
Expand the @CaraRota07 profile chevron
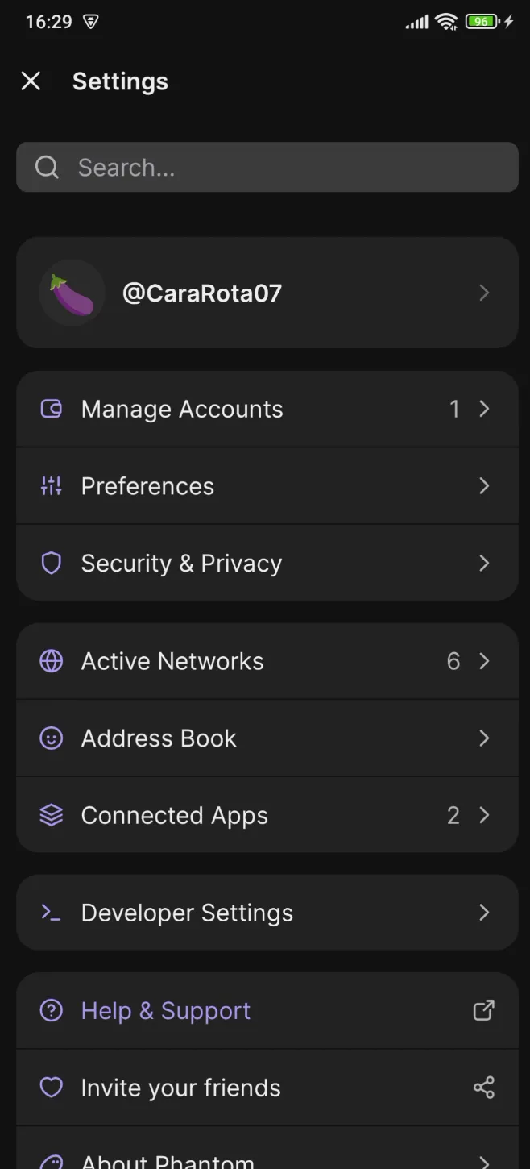point(484,293)
